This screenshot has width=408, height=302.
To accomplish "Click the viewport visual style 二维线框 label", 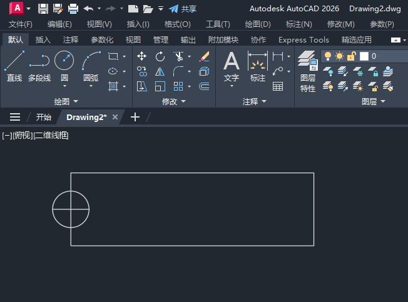I will [51, 136].
